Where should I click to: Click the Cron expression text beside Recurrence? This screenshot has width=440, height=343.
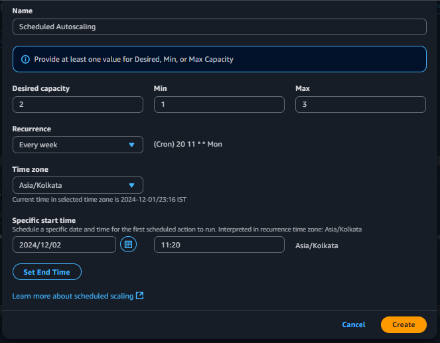pyautogui.click(x=188, y=145)
